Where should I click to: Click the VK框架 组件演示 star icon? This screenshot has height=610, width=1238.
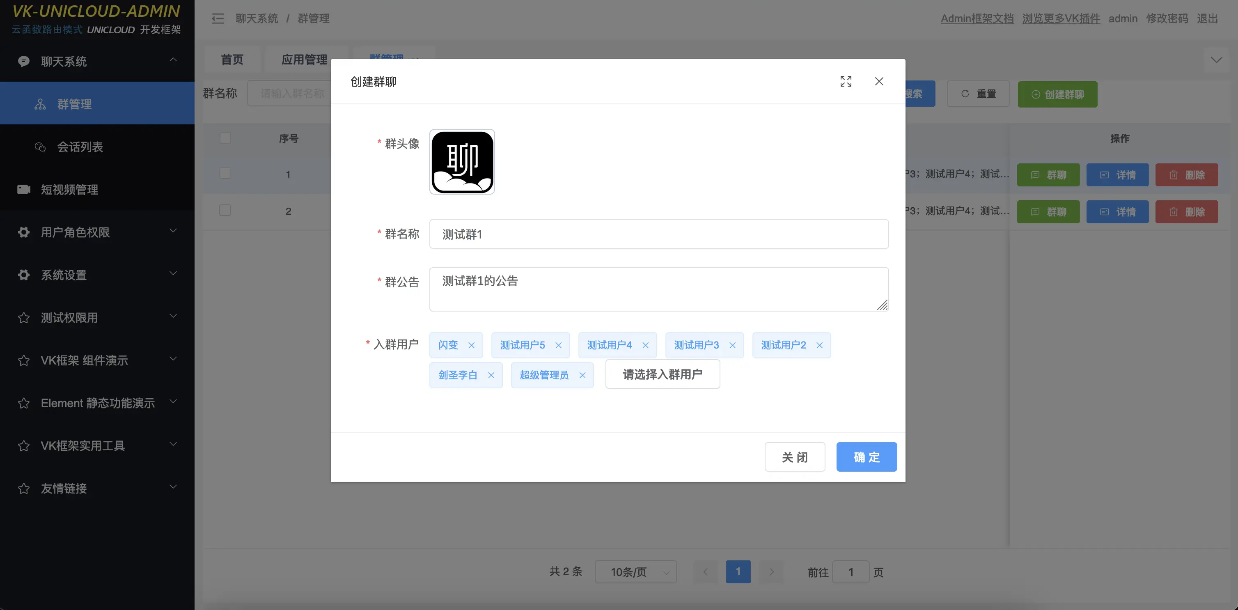(x=23, y=360)
